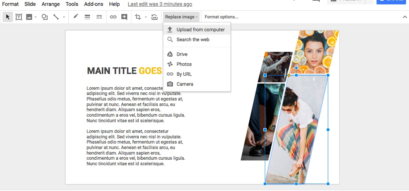Open Format options
Image resolution: width=409 pixels, height=191 pixels.
[x=221, y=17]
